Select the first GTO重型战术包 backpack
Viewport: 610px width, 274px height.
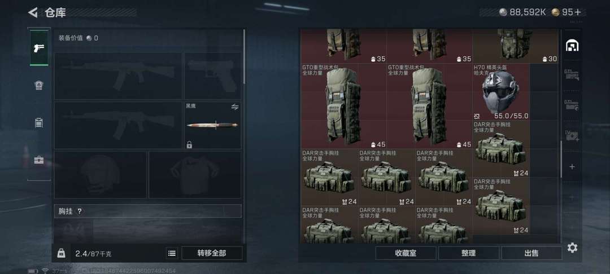coord(343,106)
